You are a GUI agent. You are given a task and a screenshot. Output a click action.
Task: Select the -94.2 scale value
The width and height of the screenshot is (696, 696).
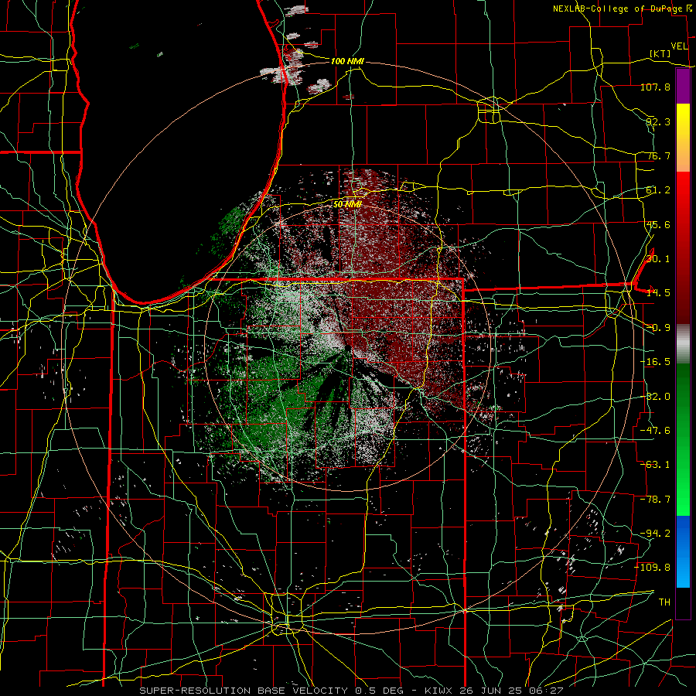tap(655, 533)
